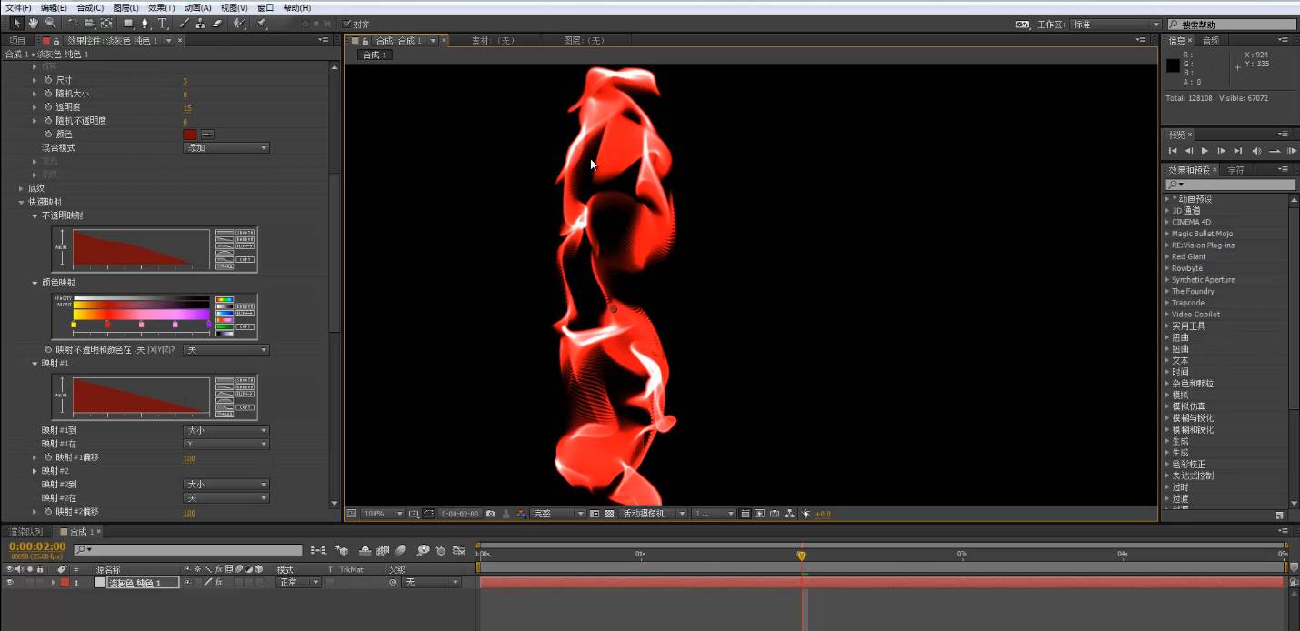Open the 活动摄像机 view dropdown

click(653, 514)
